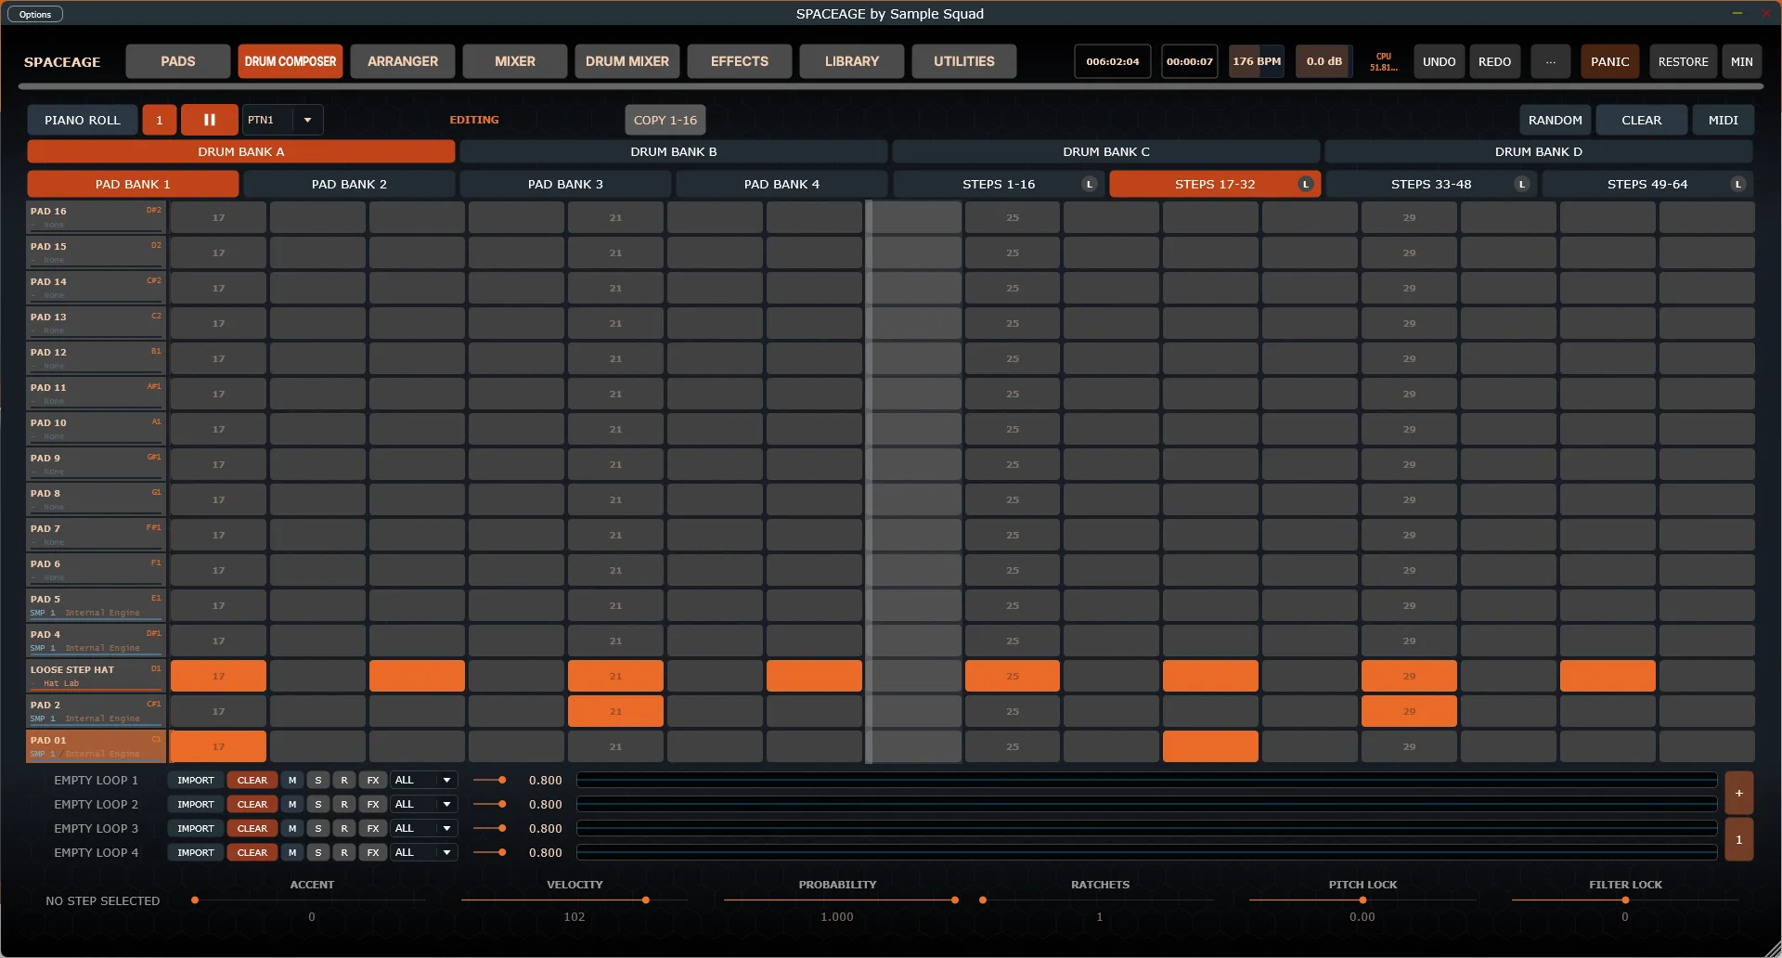The width and height of the screenshot is (1782, 958).
Task: Mute Empty Loop 3 with M button
Action: coord(292,829)
